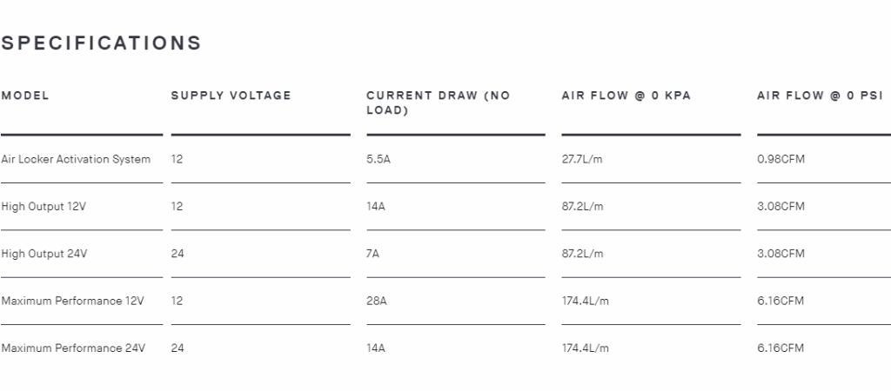
Task: Click the Maximum Performance 12V model cell
Action: click(72, 301)
